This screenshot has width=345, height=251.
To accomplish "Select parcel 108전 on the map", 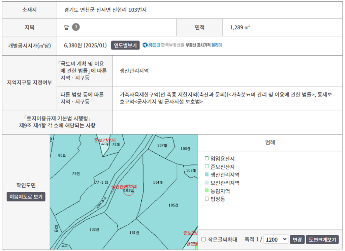I will click(x=185, y=149).
